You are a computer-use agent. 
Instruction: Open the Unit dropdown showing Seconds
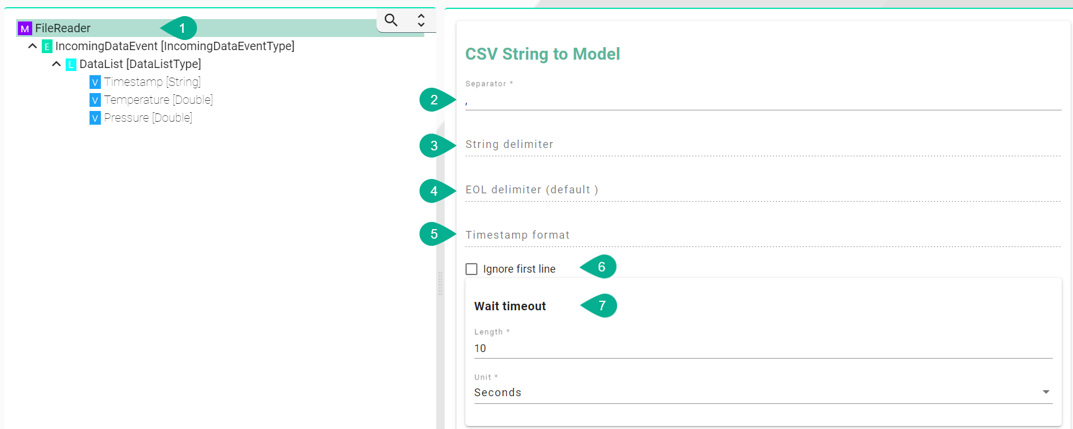pyautogui.click(x=763, y=392)
